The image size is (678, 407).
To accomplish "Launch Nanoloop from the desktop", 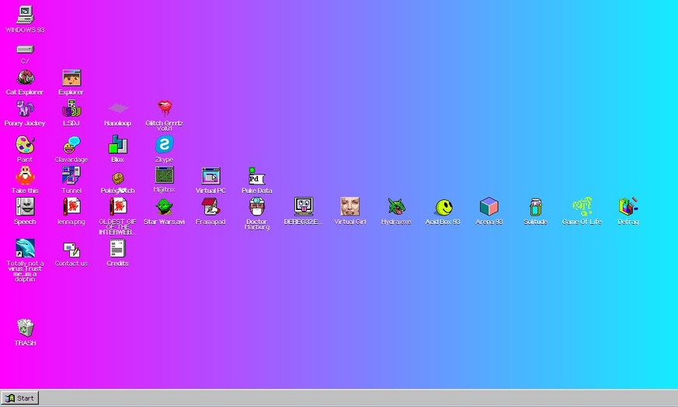I will (117, 109).
